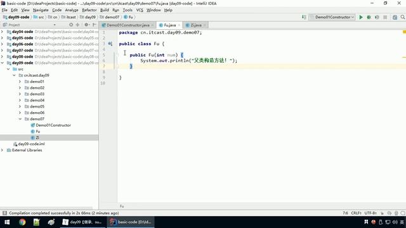
Task: Collapse day09-code module
Action: [x=3, y=63]
